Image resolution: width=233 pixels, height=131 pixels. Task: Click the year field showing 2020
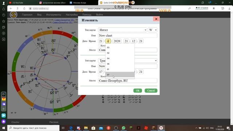pos(117,41)
